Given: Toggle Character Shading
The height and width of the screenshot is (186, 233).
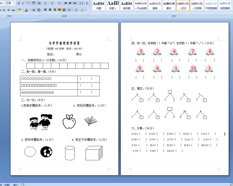Looking at the screenshot, I should click(x=33, y=10).
